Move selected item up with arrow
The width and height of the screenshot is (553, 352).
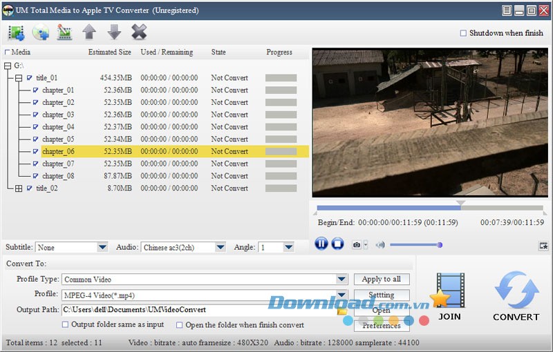(x=89, y=32)
